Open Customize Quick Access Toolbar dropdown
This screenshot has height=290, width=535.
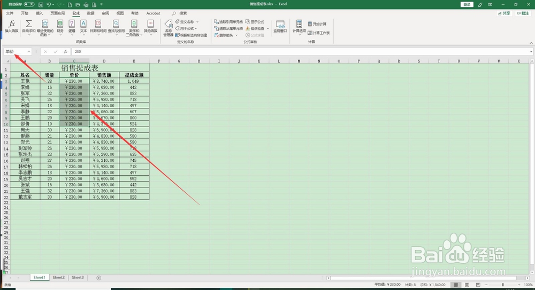coord(101,4)
